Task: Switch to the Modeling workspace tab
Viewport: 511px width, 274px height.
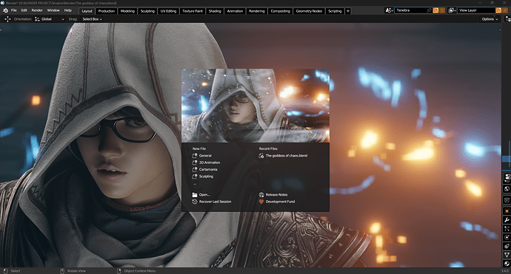Action: pos(127,11)
